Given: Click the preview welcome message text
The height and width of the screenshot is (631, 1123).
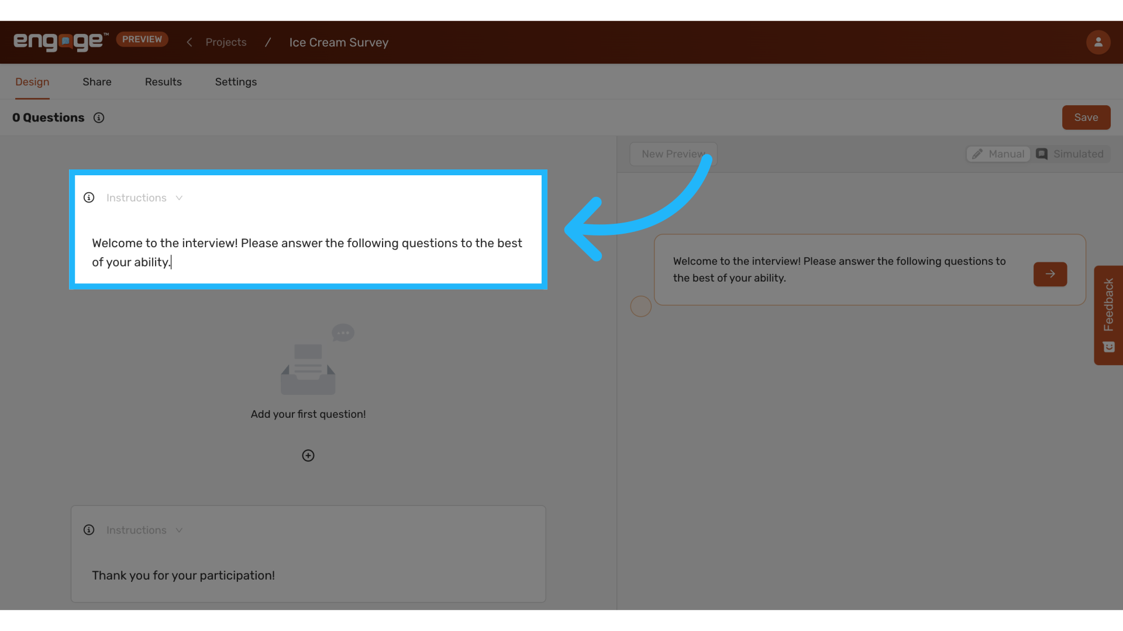Looking at the screenshot, I should tap(839, 269).
